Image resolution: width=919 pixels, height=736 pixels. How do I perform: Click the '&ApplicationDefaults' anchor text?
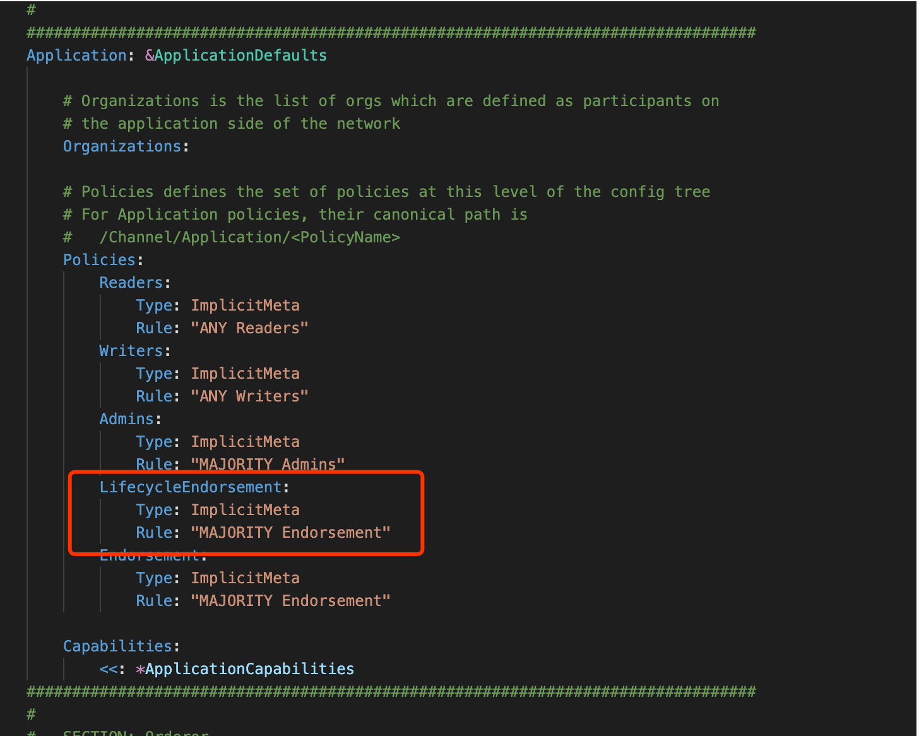coord(236,56)
